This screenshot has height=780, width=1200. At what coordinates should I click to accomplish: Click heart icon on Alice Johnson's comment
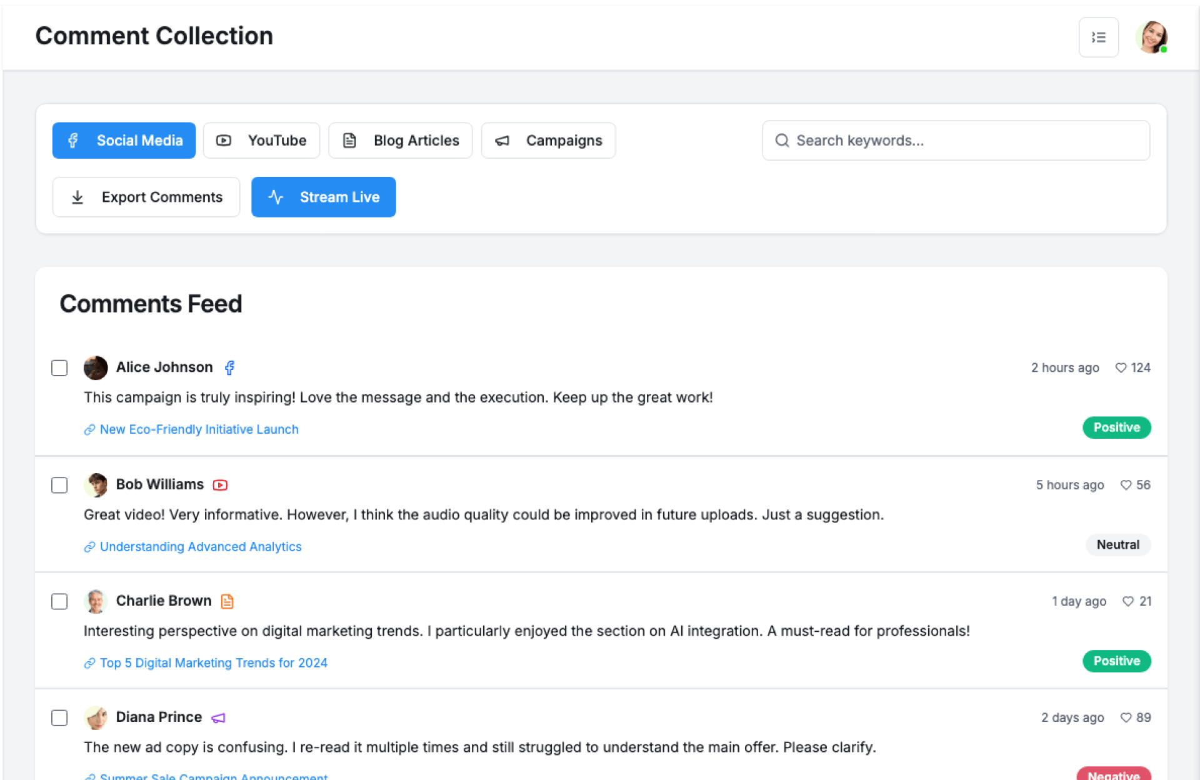[1121, 368]
